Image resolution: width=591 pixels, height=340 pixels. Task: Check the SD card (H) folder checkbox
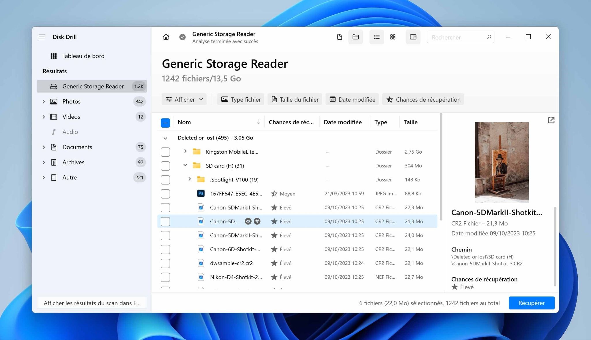click(165, 166)
